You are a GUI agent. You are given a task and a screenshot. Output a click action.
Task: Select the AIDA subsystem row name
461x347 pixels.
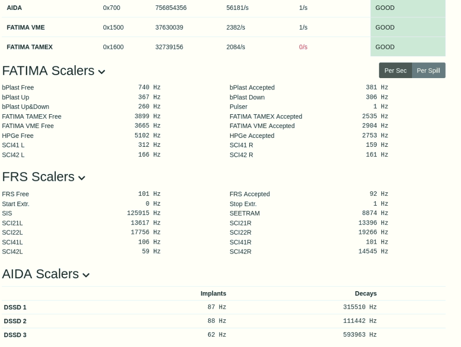coord(14,8)
